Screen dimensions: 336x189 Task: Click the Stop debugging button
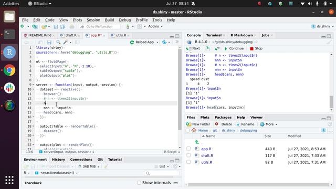click(256, 48)
